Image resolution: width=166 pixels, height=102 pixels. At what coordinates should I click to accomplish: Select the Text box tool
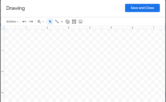point(74,22)
